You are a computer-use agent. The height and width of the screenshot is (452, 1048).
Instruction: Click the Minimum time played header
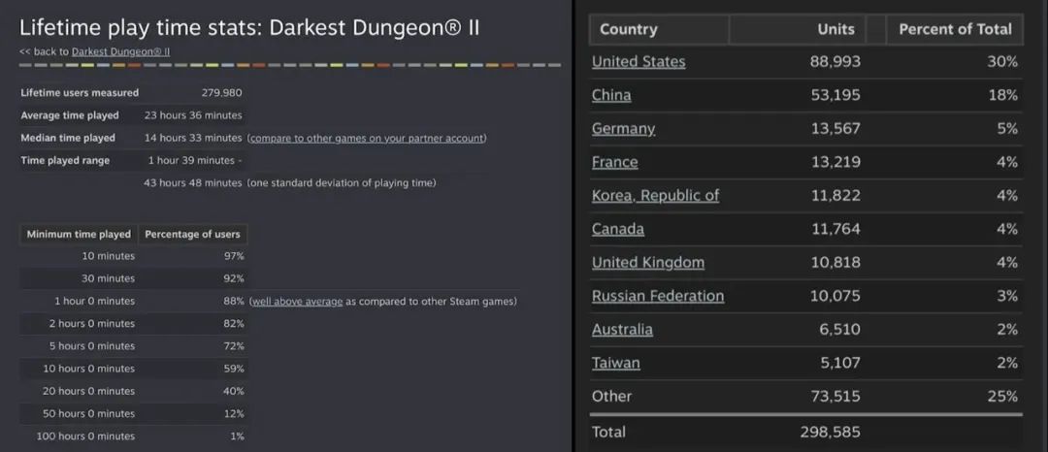pyautogui.click(x=79, y=234)
